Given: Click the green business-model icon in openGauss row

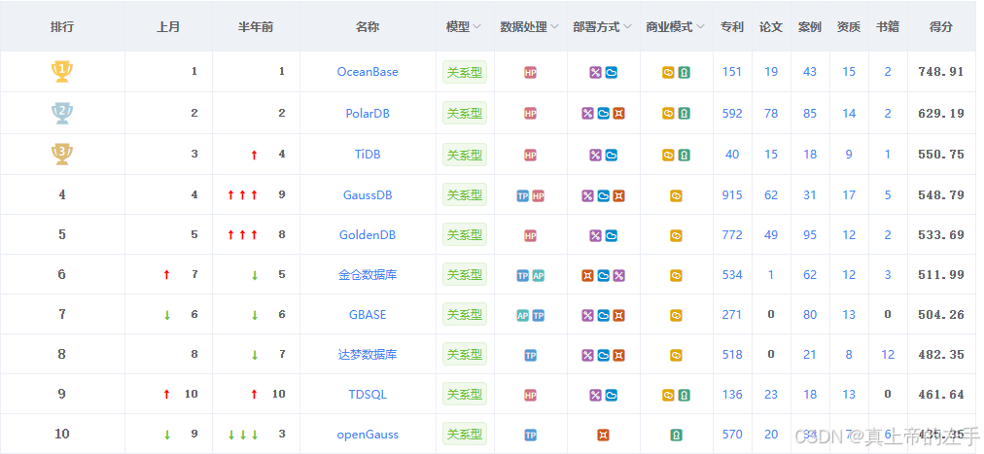Looking at the screenshot, I should click(x=676, y=436).
